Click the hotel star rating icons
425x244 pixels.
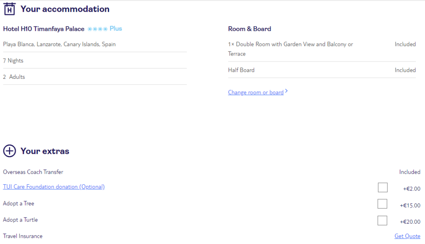click(98, 29)
